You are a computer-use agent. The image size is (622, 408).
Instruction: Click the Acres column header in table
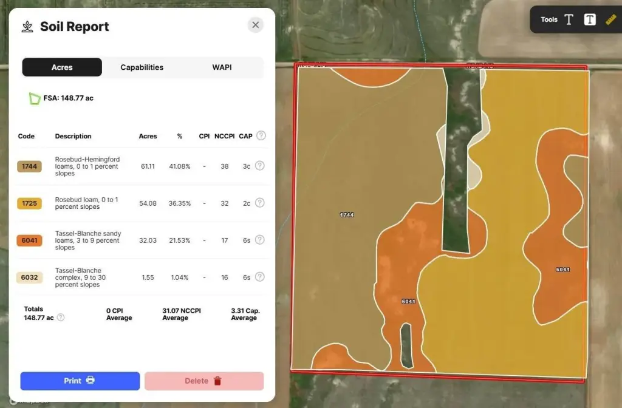click(148, 136)
